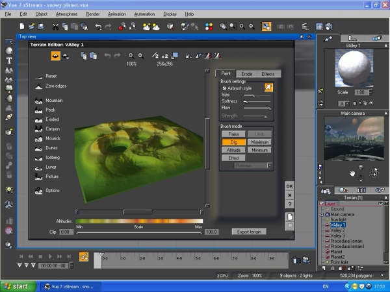
Task: Toggle the highlighted display mode toolbar button
Action: point(266,27)
